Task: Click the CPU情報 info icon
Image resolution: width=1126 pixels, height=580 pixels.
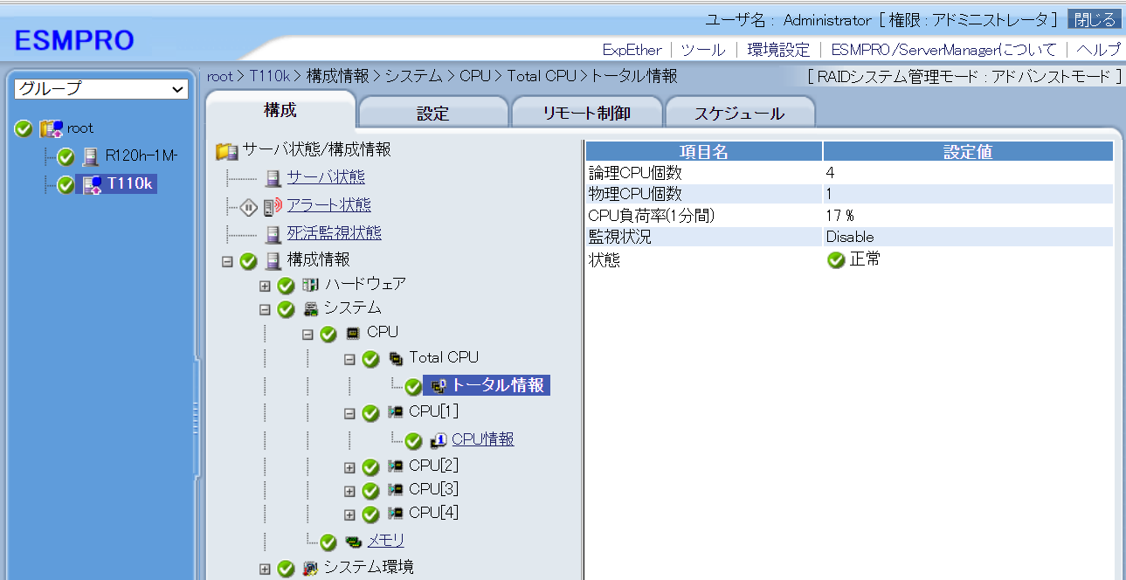Action: click(x=439, y=440)
